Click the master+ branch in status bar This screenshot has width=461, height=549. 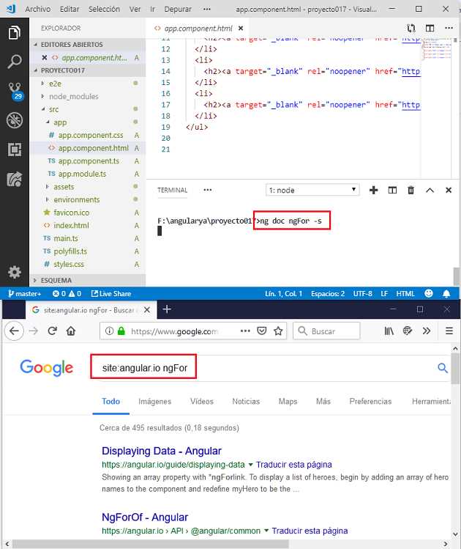(24, 293)
